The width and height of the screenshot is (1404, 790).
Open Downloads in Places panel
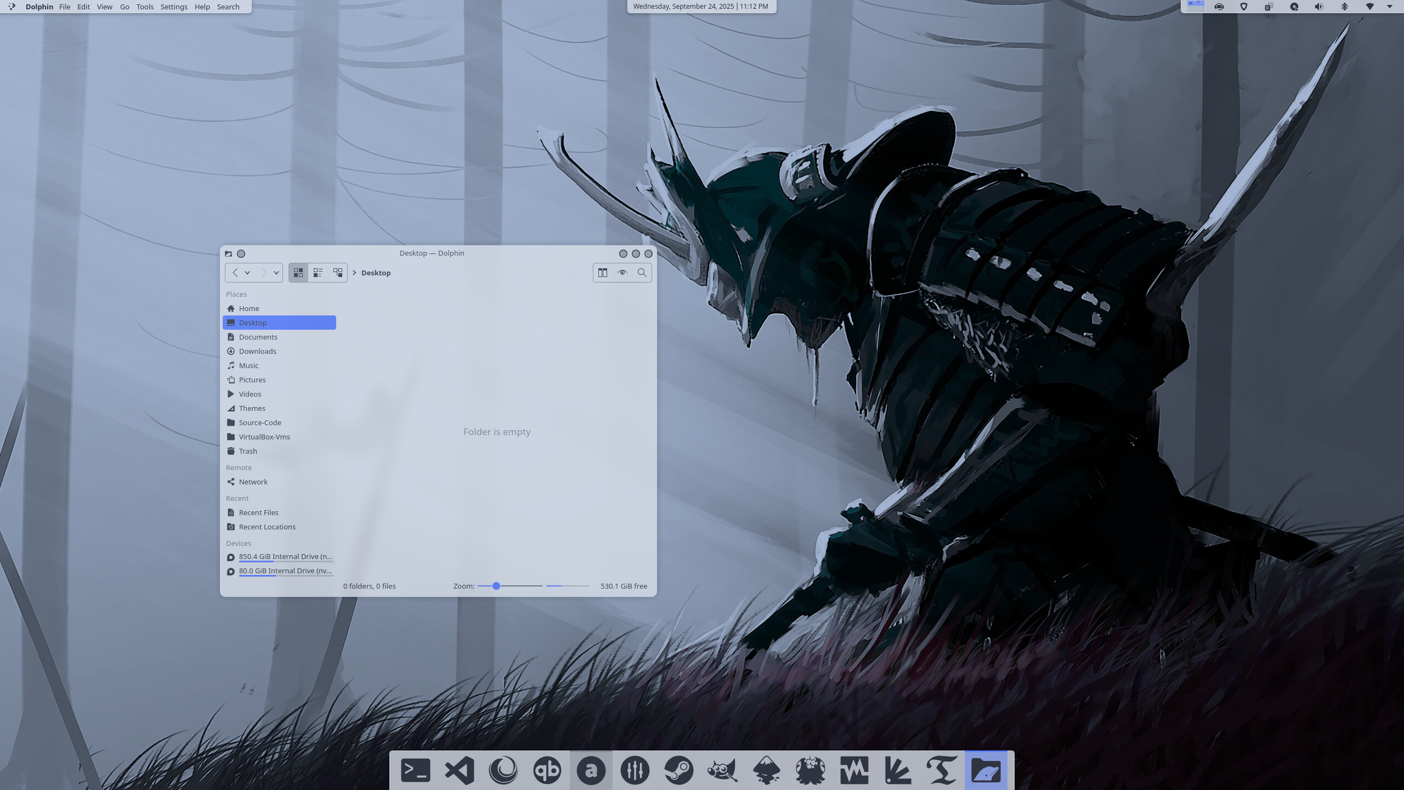coord(257,351)
